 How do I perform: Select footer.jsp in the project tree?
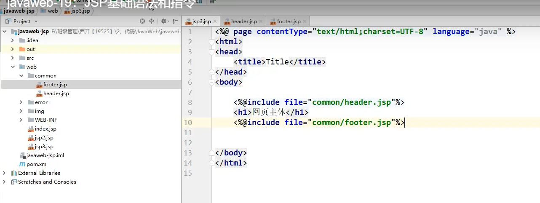tap(55, 85)
